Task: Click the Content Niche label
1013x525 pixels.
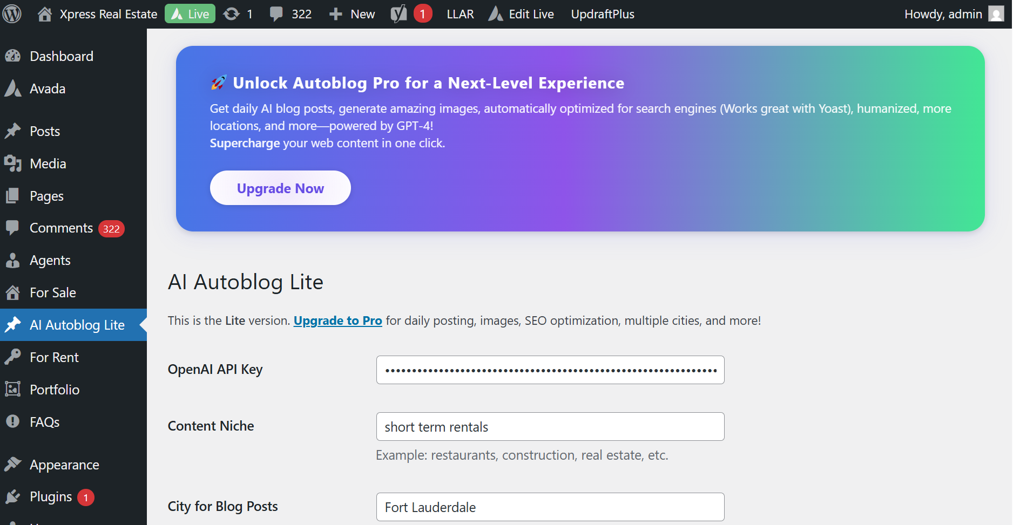Action: [x=211, y=426]
